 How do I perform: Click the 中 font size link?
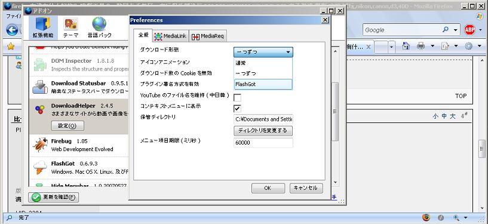coord(444,116)
